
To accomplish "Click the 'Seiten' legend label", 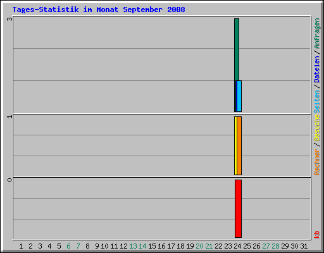I will click(x=317, y=102).
